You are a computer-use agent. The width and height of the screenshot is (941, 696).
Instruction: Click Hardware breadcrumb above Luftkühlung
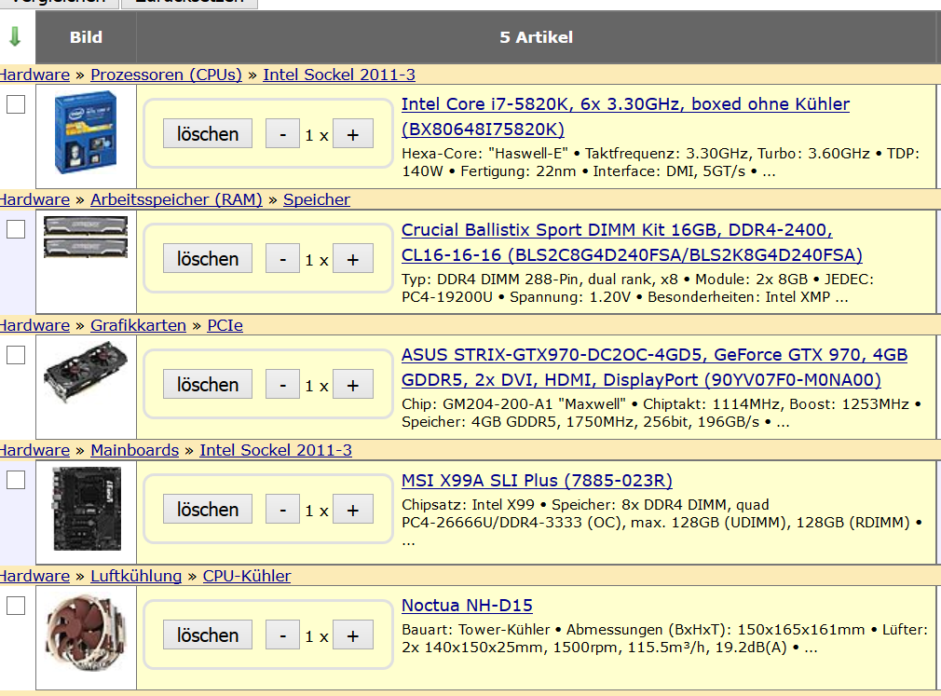[34, 577]
